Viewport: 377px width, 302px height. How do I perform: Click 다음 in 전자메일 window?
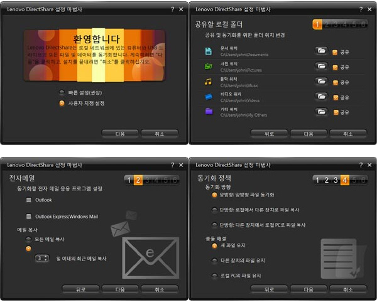tap(120, 289)
